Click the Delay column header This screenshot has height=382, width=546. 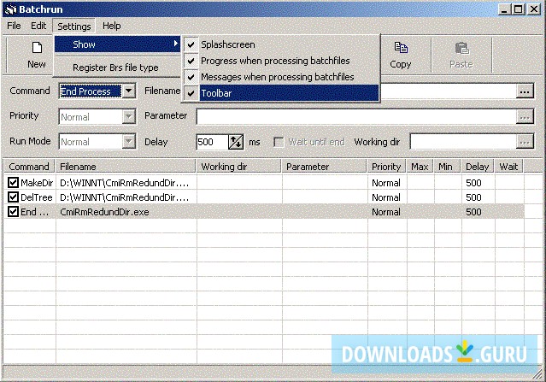478,167
